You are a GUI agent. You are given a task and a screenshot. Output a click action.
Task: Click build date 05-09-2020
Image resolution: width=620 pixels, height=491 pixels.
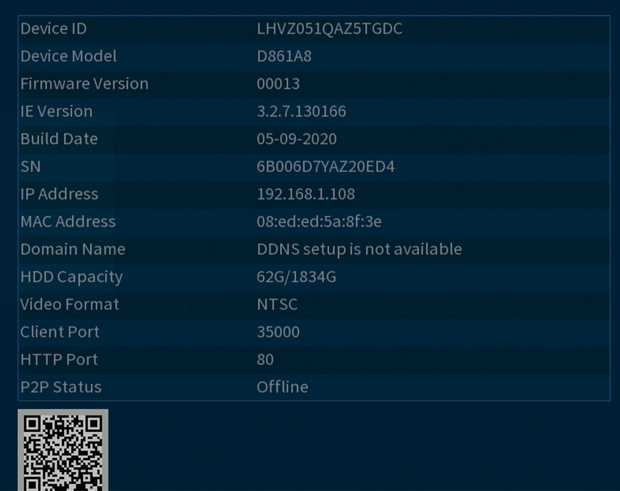click(x=297, y=139)
